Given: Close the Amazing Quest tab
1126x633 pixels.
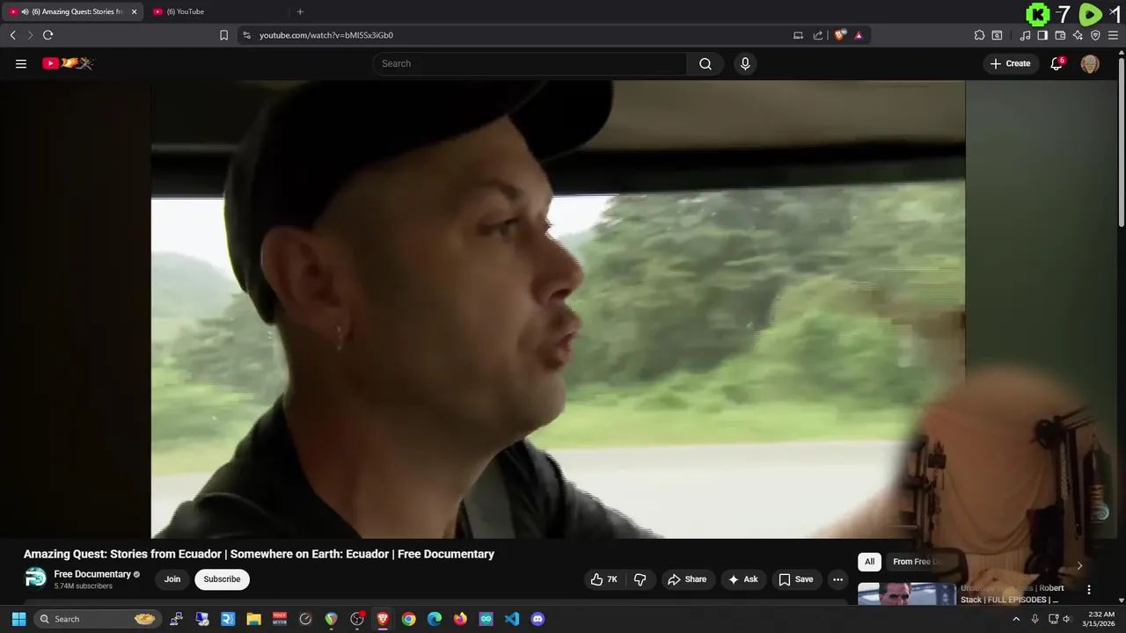Looking at the screenshot, I should (135, 11).
